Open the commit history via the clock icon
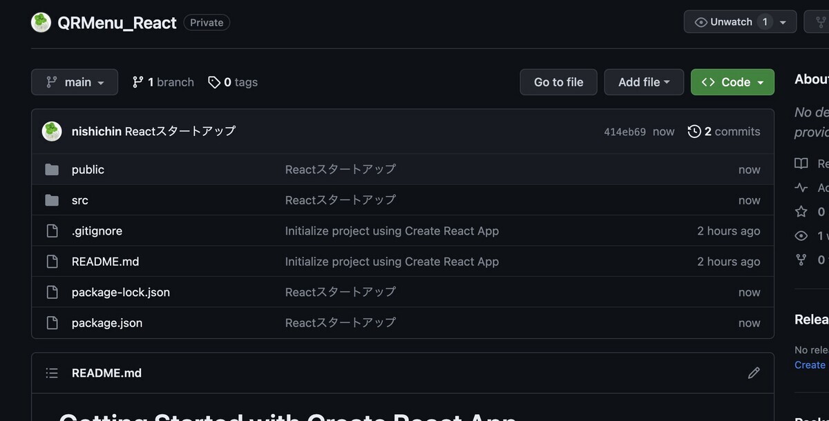829x421 pixels. coord(694,131)
